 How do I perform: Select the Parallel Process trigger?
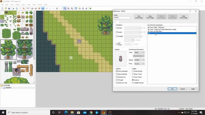133,83
